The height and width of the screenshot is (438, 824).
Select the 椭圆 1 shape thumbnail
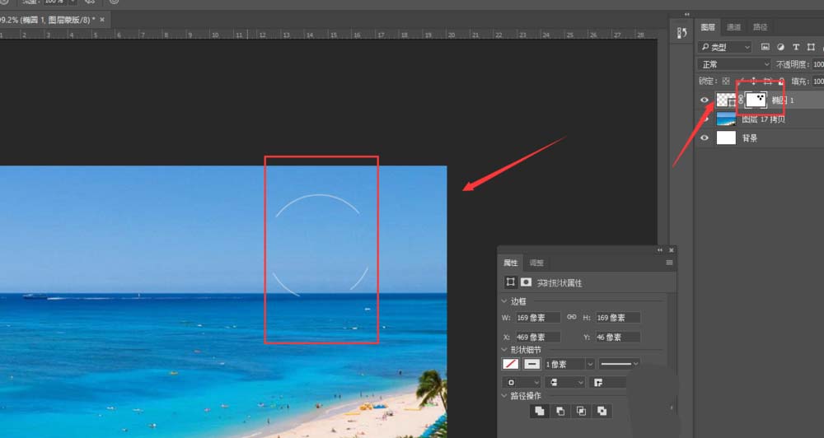(726, 100)
